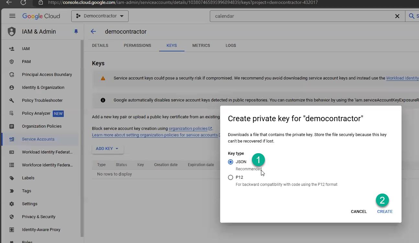Open Organization Policies page
The height and width of the screenshot is (243, 419).
point(42,126)
